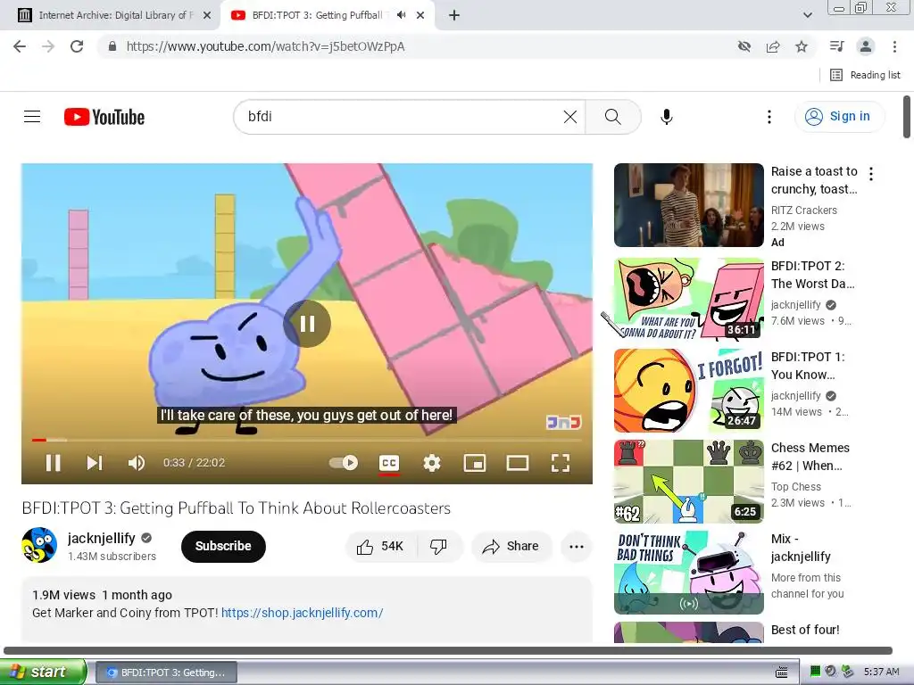The width and height of the screenshot is (914, 685).
Task: Select BFDI:TPOT 3 taskbar window button
Action: coord(166,673)
